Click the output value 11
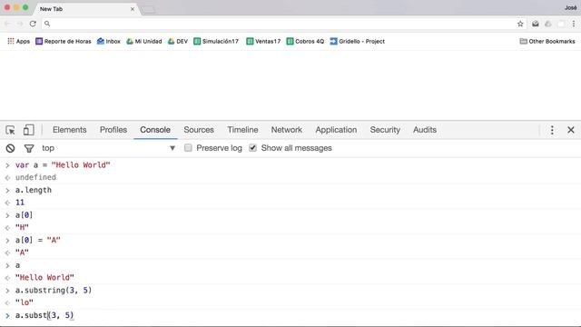 tap(20, 203)
